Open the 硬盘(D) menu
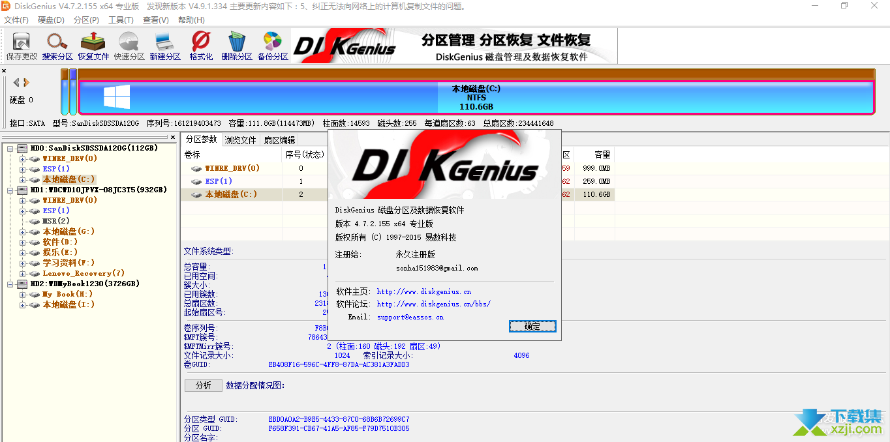The height and width of the screenshot is (442, 890). point(51,20)
